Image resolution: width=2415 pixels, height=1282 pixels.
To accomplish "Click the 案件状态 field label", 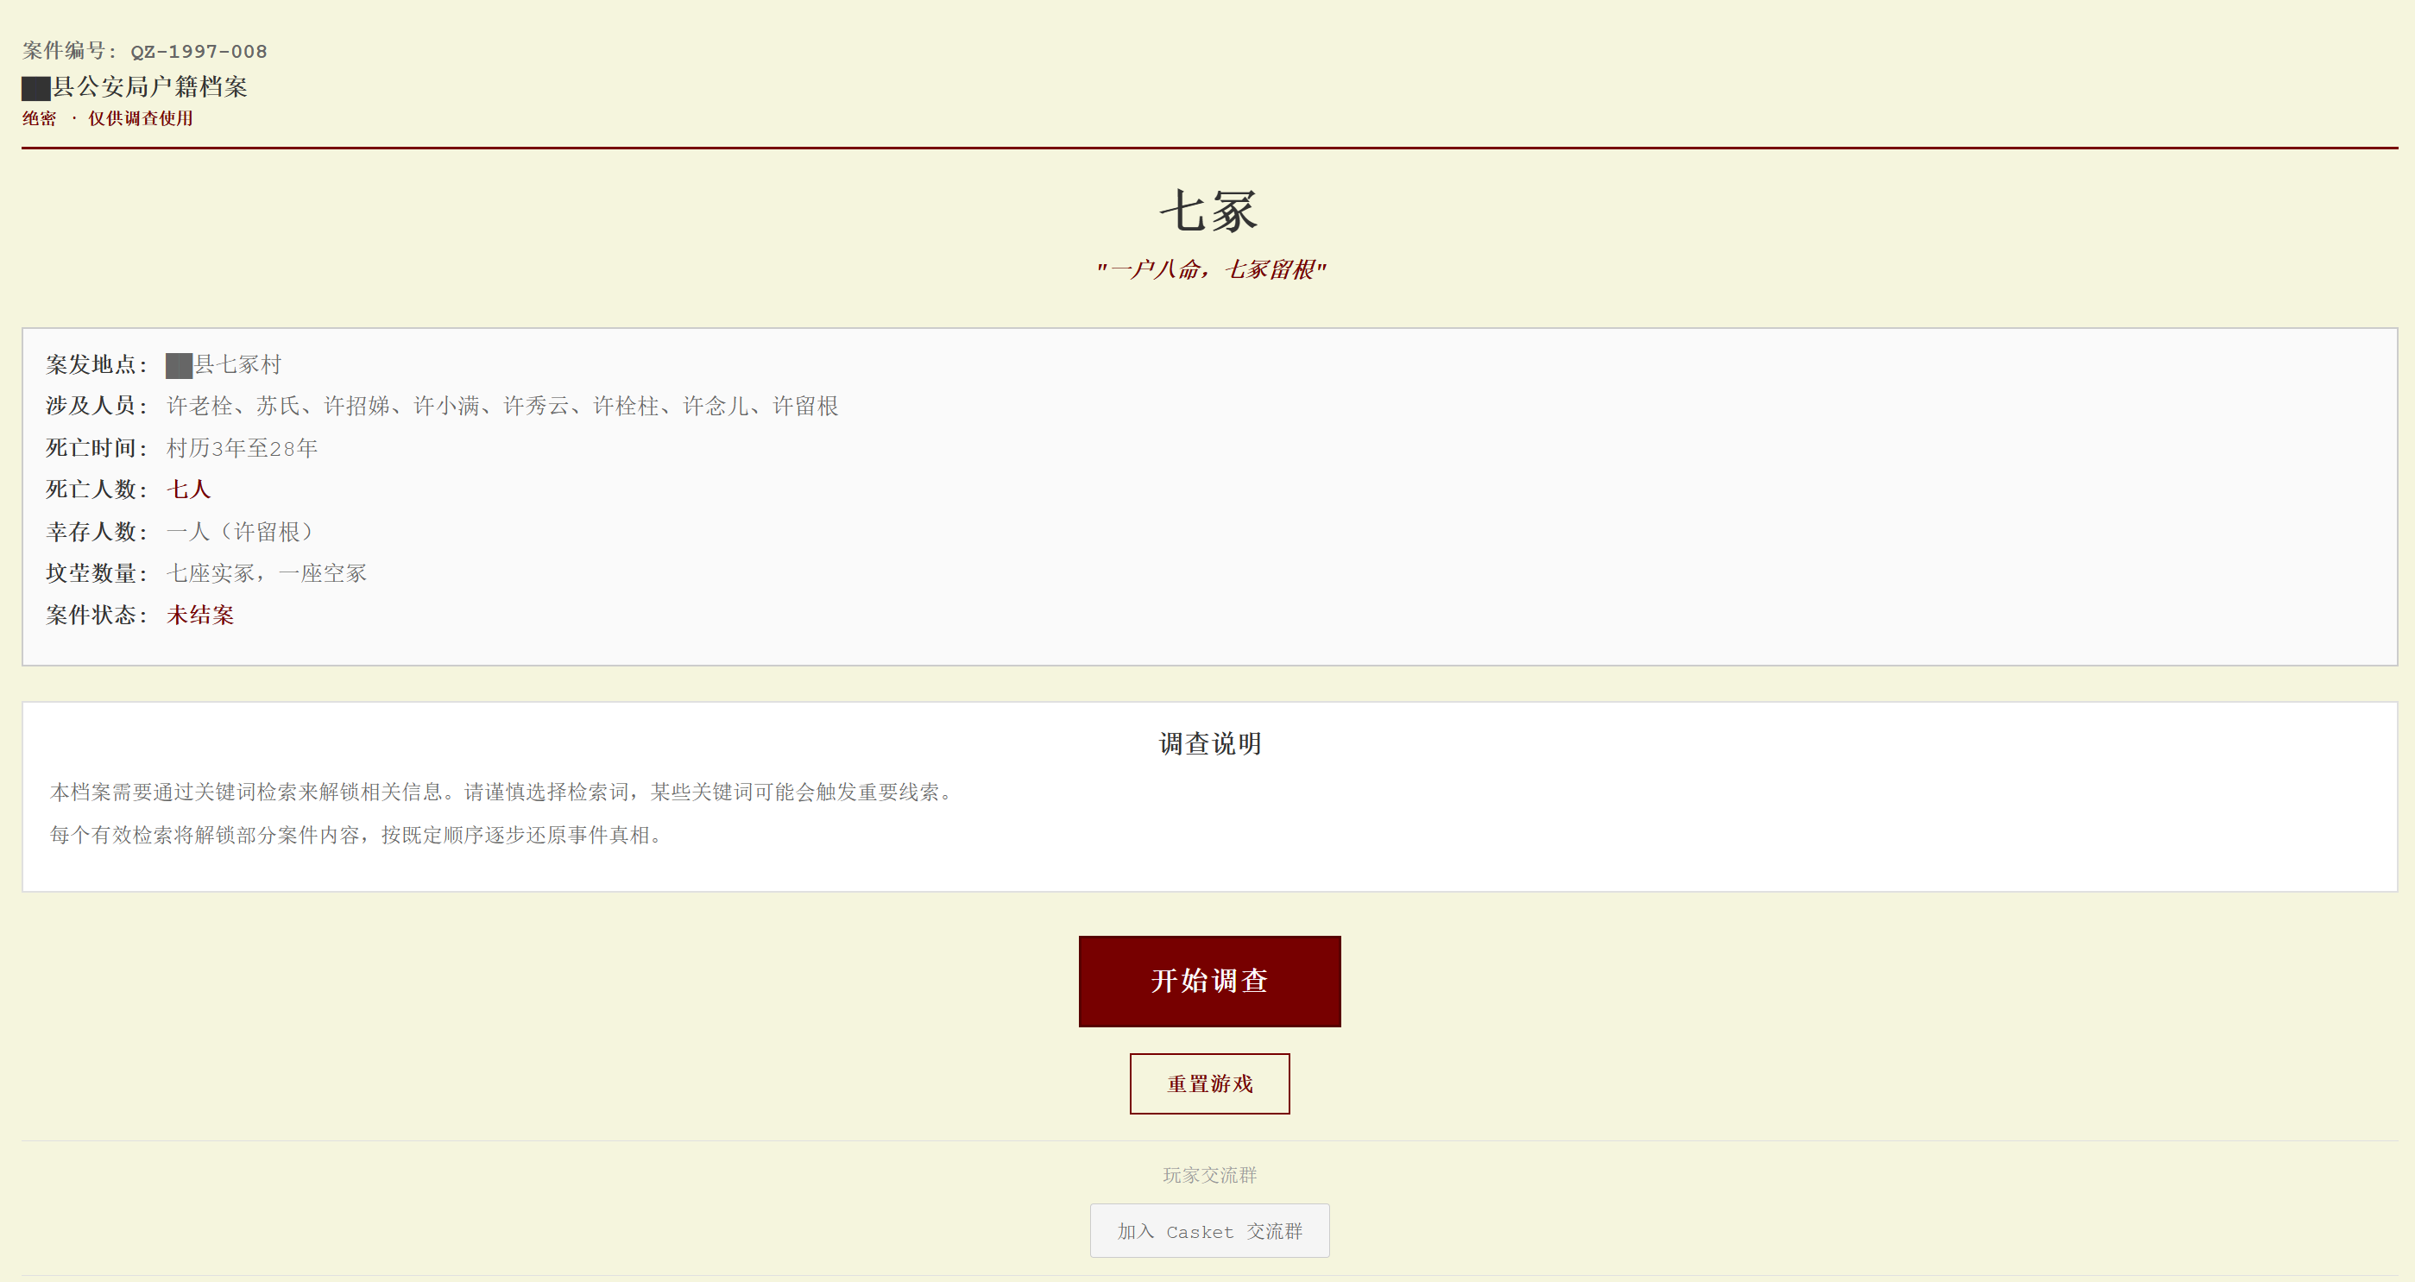I will [x=97, y=616].
